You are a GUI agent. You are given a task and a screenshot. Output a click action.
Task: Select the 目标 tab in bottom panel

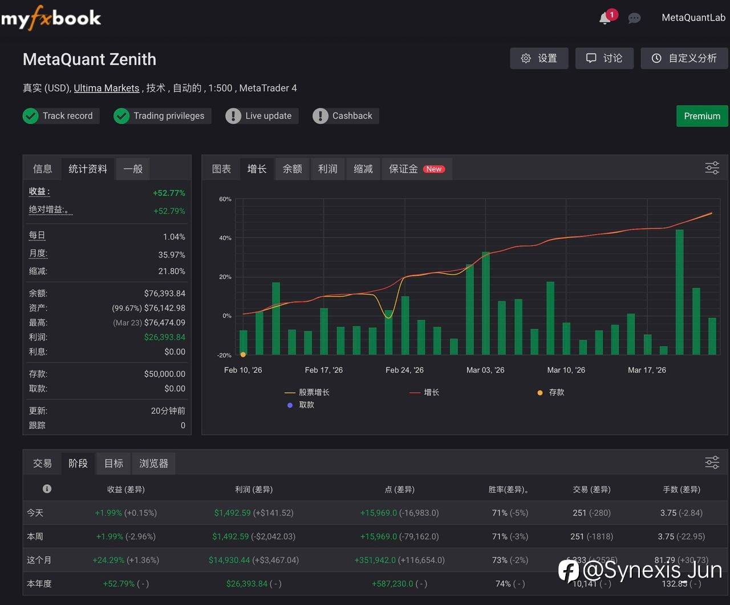[113, 463]
